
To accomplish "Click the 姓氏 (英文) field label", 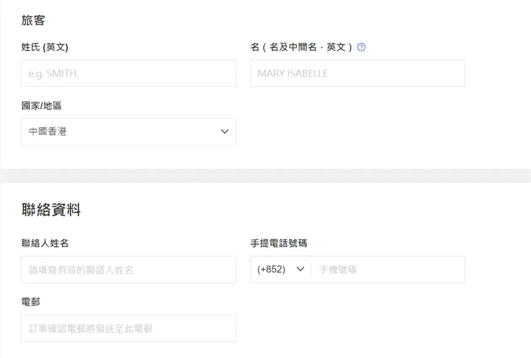I will pos(45,47).
